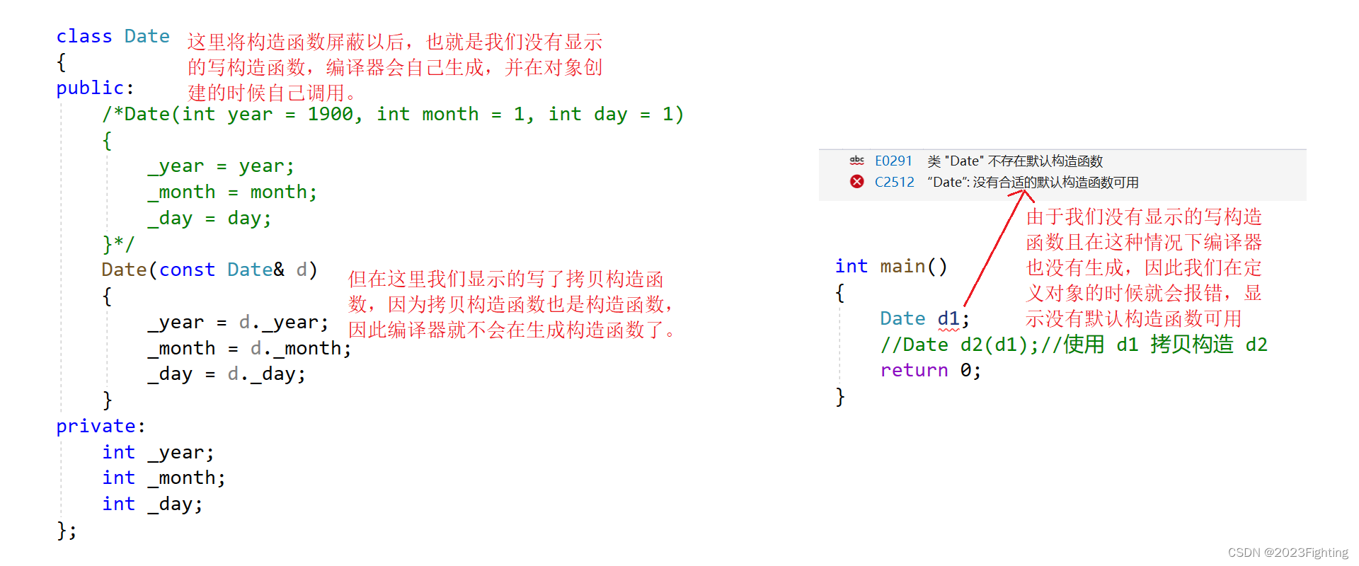Click the green '_day = day;' line
This screenshot has height=566, width=1359.
pos(210,219)
